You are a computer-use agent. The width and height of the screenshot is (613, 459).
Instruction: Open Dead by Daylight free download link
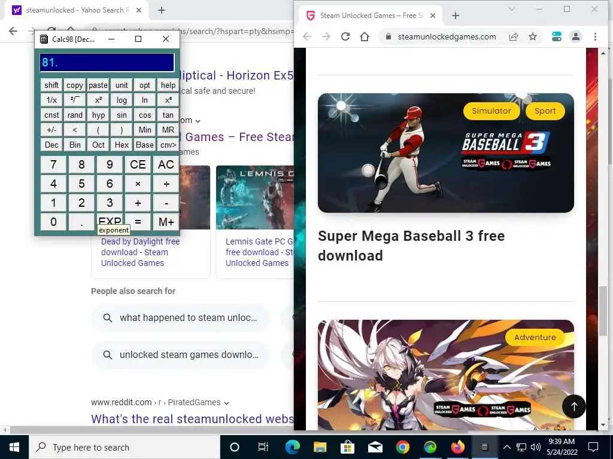(x=140, y=252)
